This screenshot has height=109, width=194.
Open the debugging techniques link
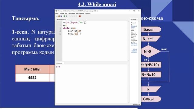pos(134,45)
